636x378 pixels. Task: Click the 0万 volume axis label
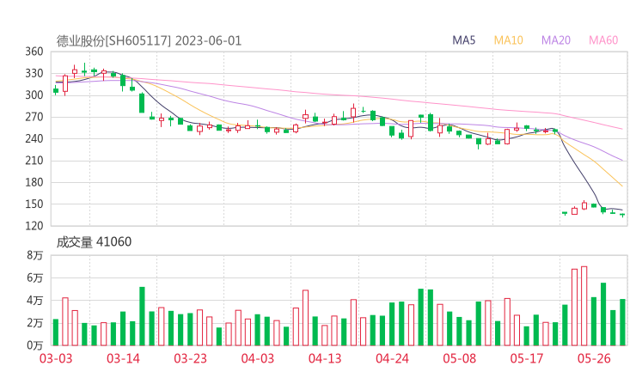[x=35, y=345]
